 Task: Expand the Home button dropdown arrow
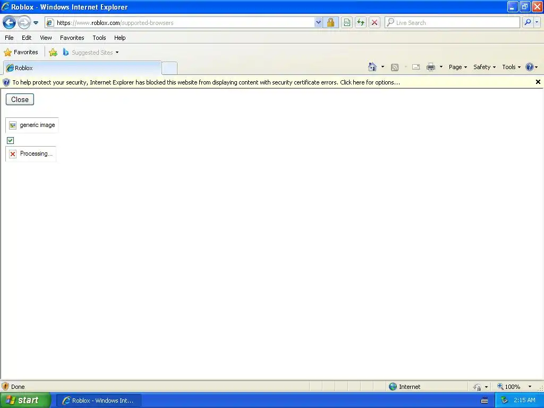pos(382,67)
